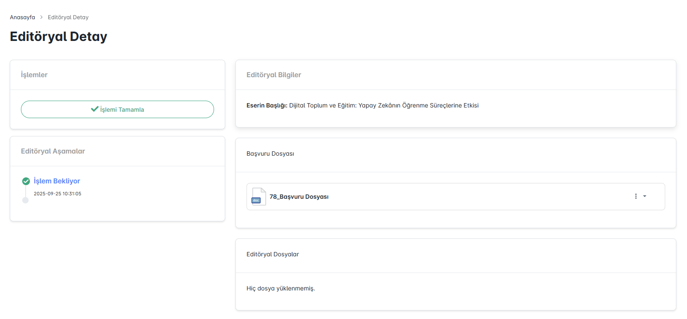Click the doc file icon
The image size is (687, 319).
258,197
